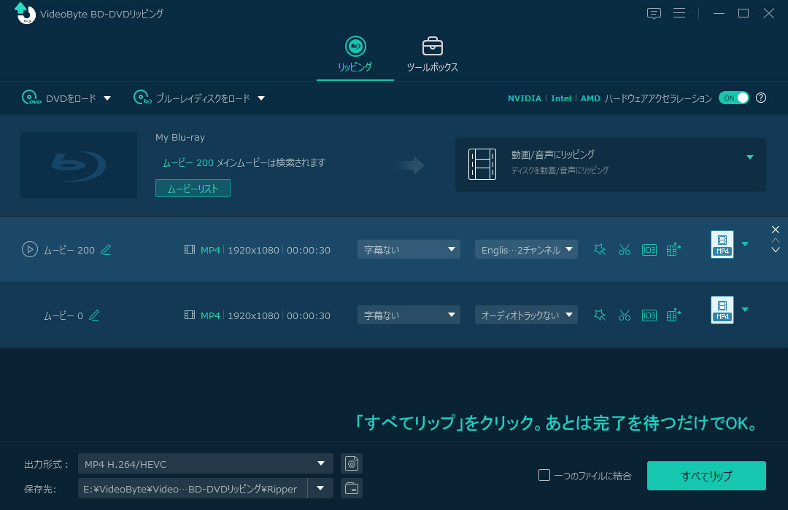Expand the 保存先 path dropdown arrow
The image size is (788, 510).
tap(320, 488)
